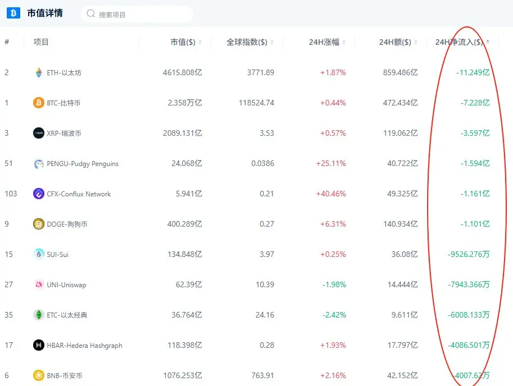Click PENGU 24H change +25.11%
513x386 pixels.
331,163
